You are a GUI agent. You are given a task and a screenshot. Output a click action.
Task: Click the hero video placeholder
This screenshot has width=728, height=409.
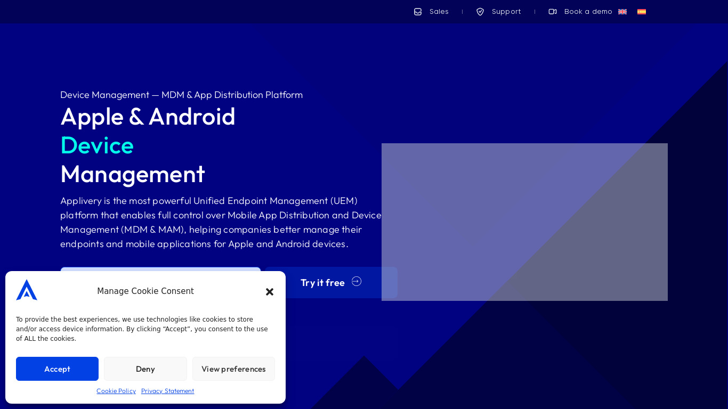click(524, 222)
